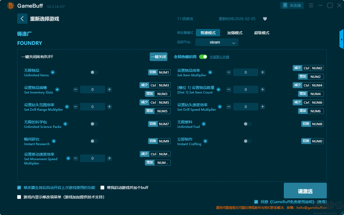Decrease Set Item Multiplier with minus
This screenshot has width=344, height=215.
pos(229,72)
